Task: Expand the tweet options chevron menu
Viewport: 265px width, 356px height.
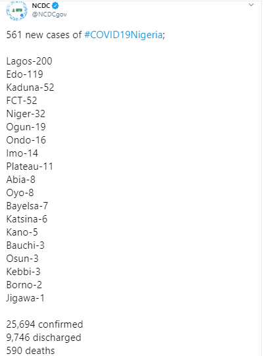Action: pos(251,5)
